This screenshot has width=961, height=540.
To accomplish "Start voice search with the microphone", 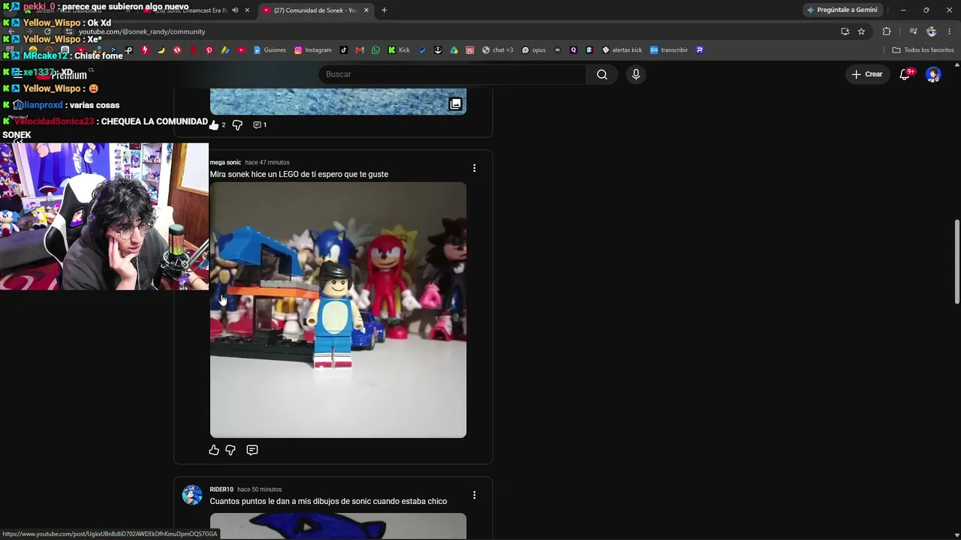I will [x=636, y=74].
